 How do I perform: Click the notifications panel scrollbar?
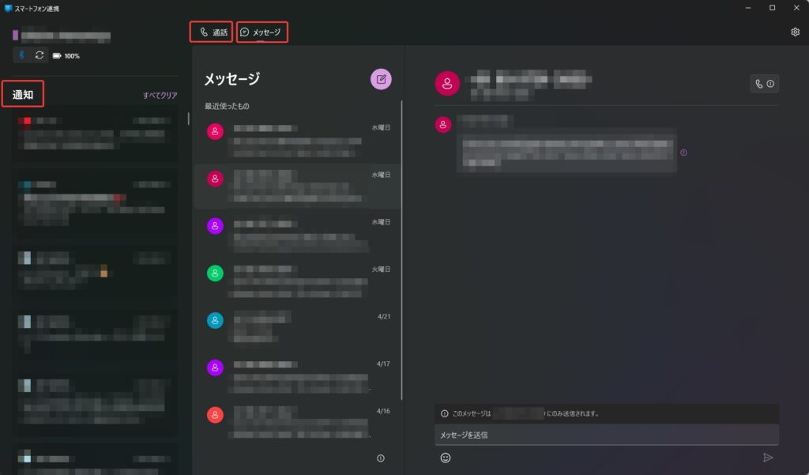pyautogui.click(x=188, y=119)
